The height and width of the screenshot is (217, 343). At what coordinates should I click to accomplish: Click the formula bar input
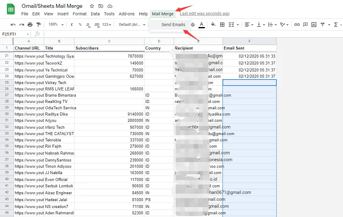(x=193, y=34)
